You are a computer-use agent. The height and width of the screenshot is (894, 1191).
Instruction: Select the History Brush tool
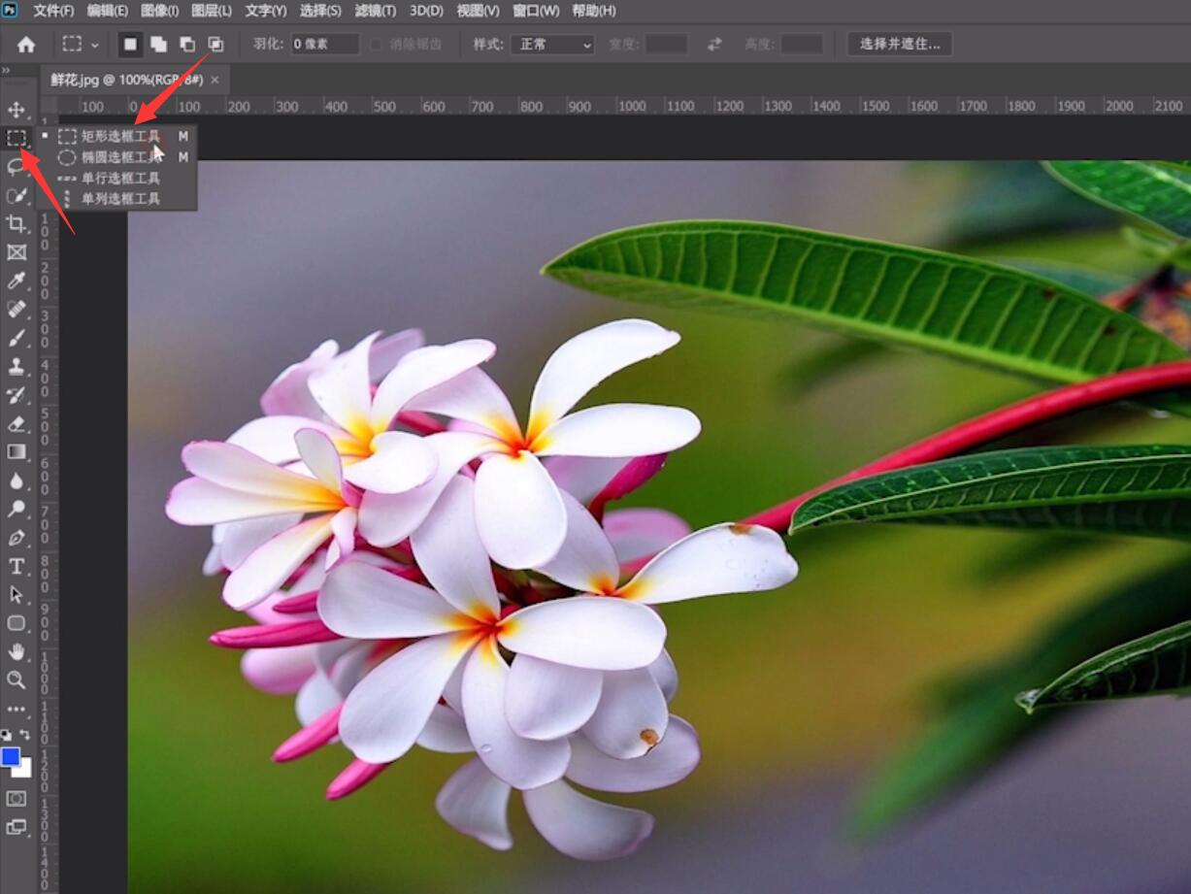click(17, 395)
